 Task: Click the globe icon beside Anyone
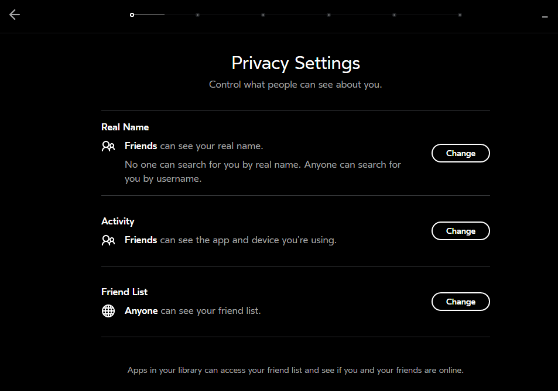tap(108, 311)
